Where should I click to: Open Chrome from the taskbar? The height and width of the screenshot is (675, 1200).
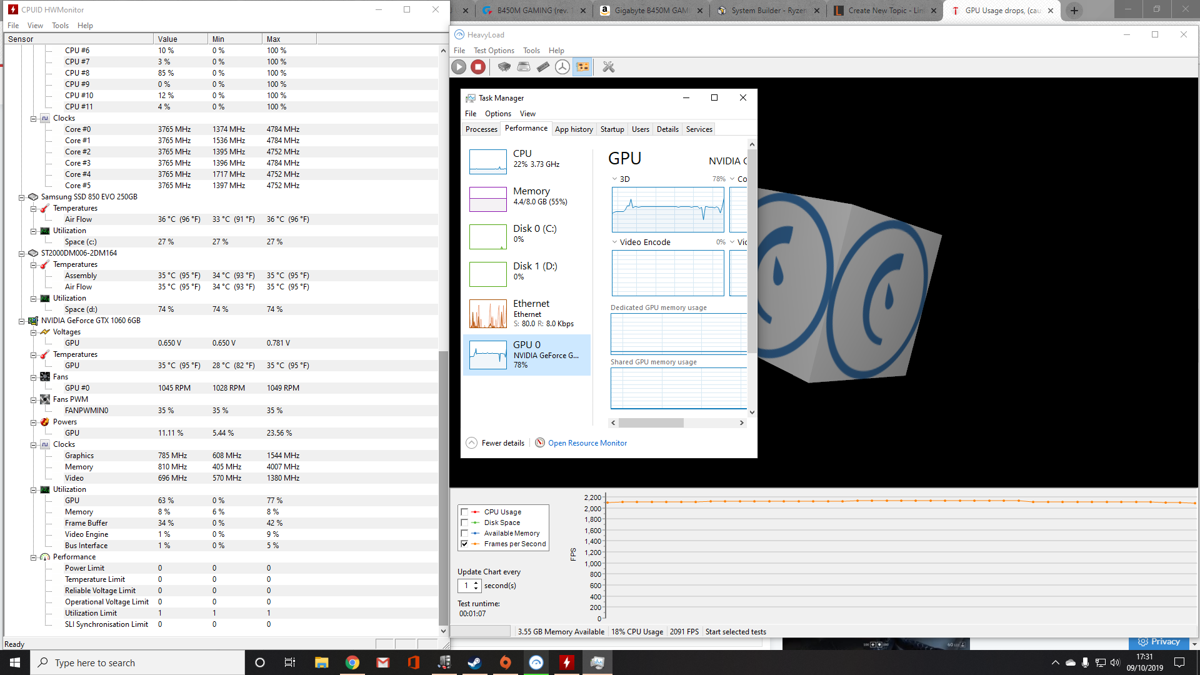(x=352, y=662)
